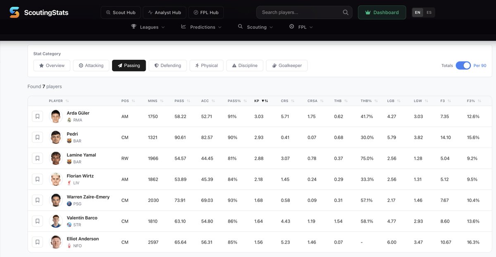496x257 pixels.
Task: Click Pedri's 90.61 pass value
Action: [180, 138]
